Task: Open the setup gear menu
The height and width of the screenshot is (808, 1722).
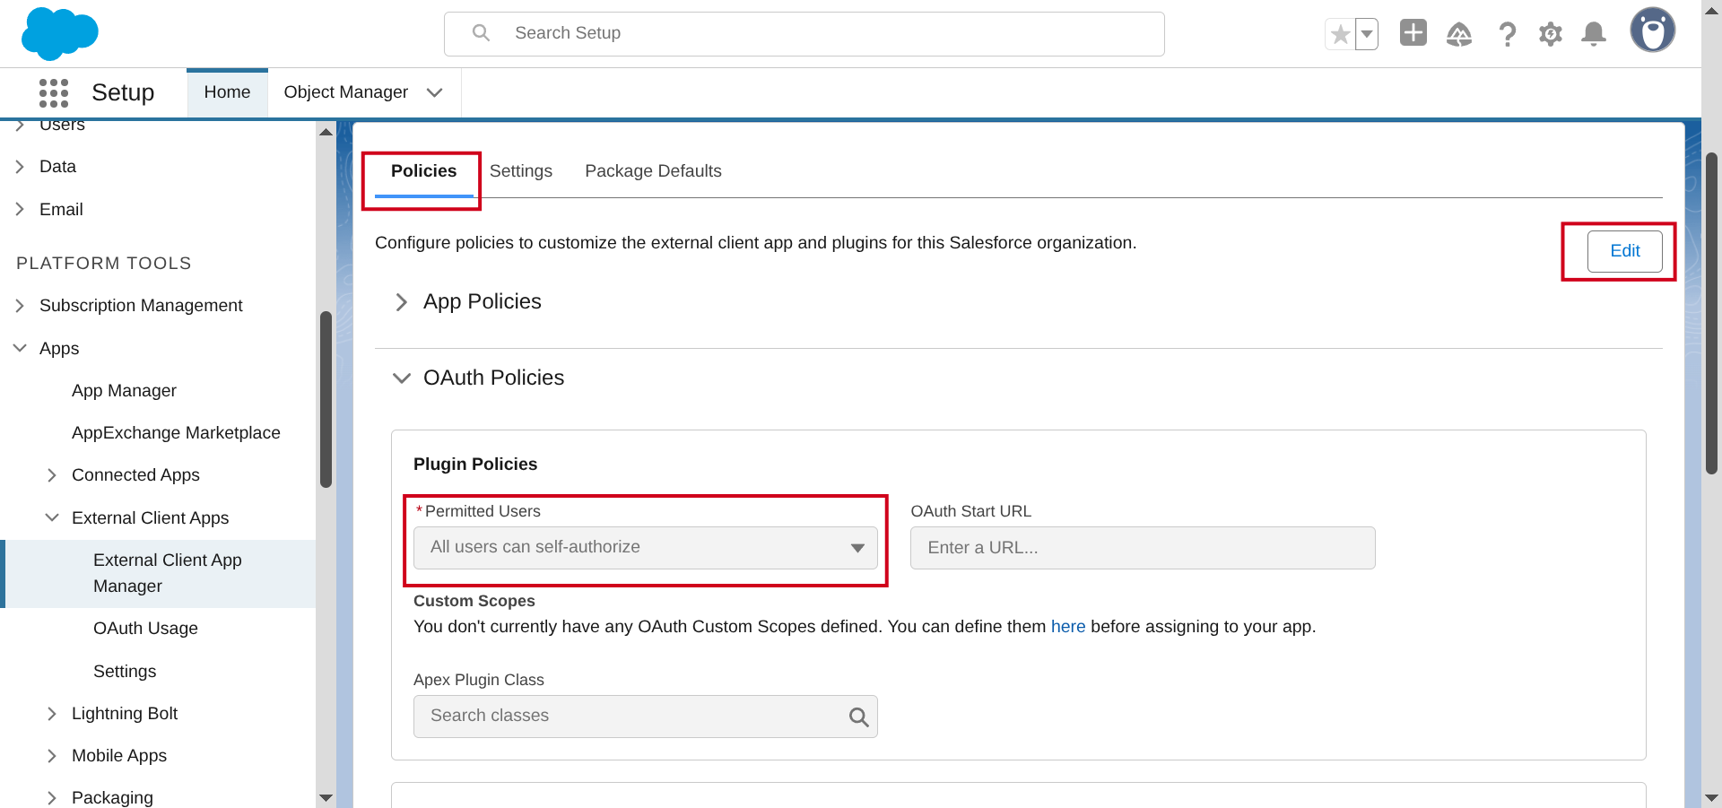Action: [x=1551, y=34]
